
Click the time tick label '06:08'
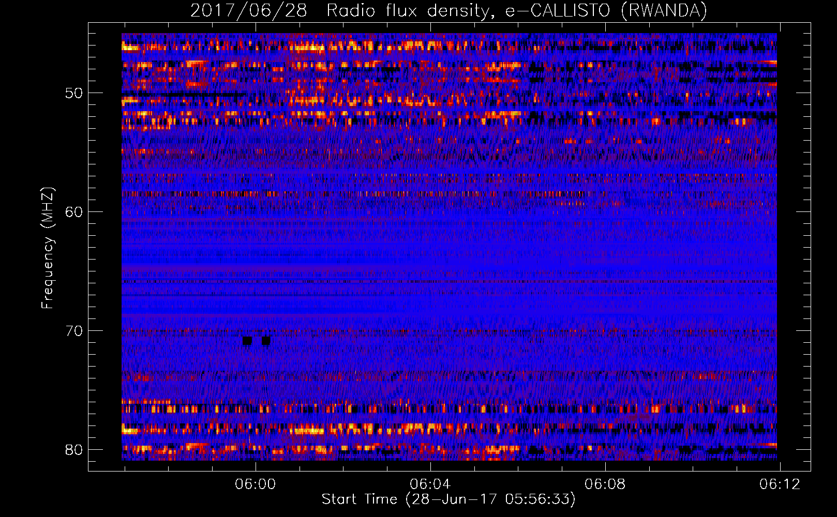pos(605,484)
